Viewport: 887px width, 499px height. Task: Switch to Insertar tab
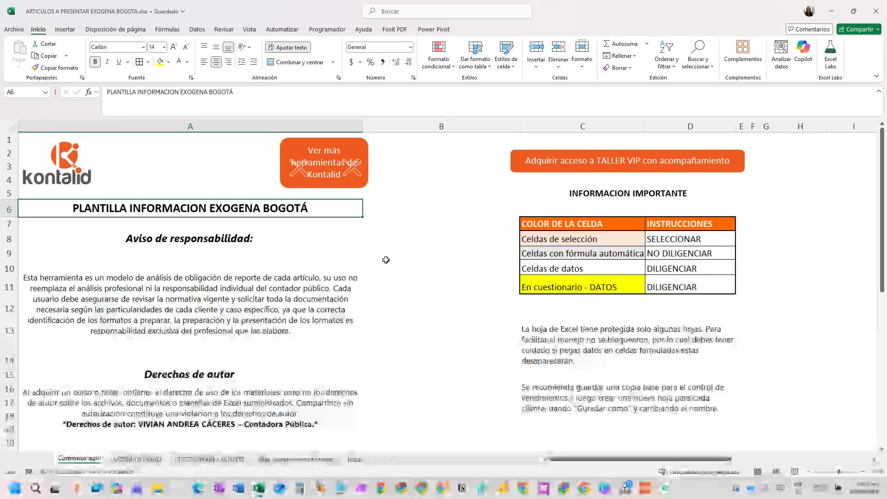coord(65,29)
